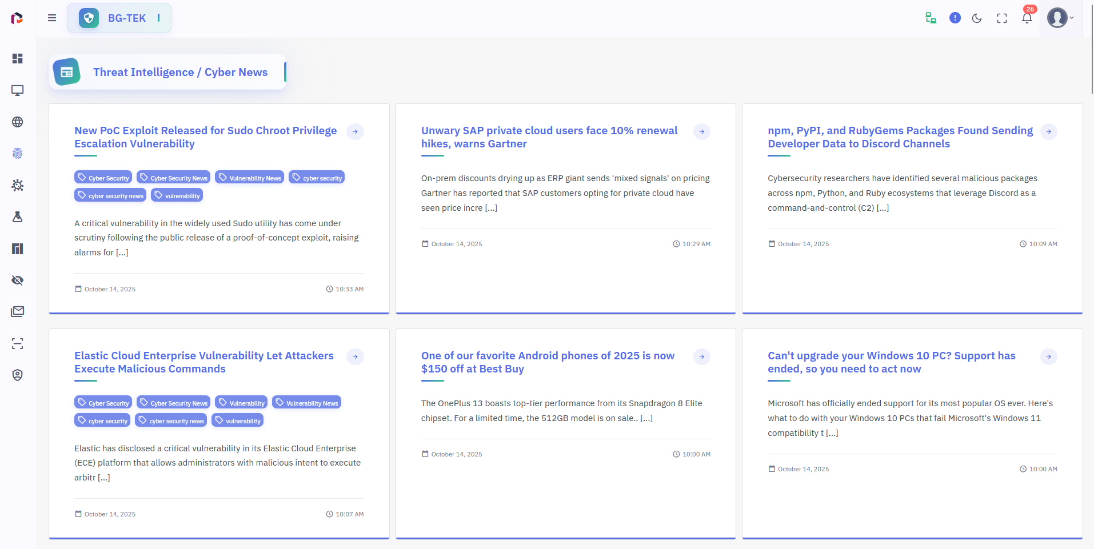Click the blue alert info icon in header
The width and height of the screenshot is (1094, 549).
[x=955, y=18]
